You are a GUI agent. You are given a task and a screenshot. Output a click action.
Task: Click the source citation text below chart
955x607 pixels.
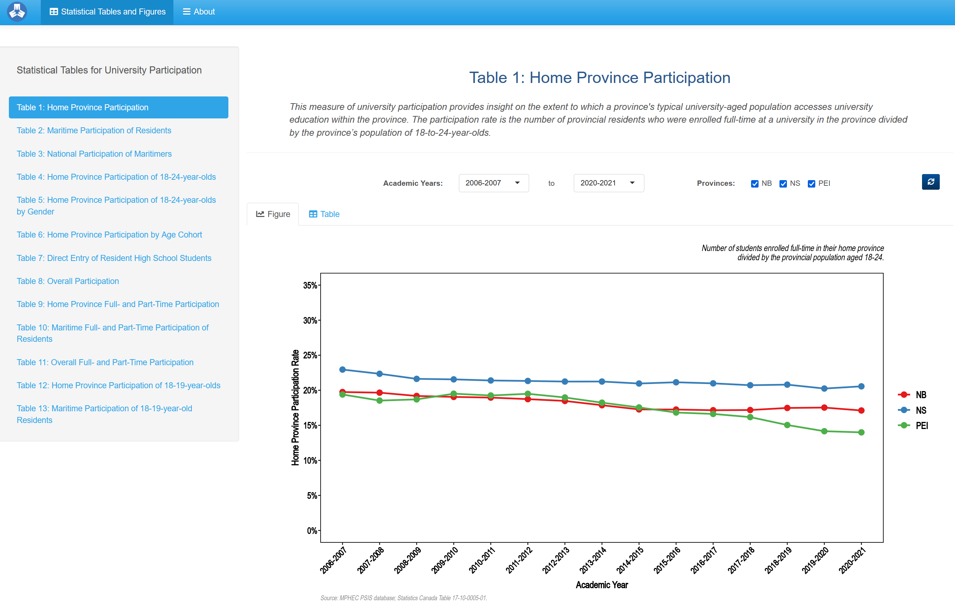pos(403,598)
